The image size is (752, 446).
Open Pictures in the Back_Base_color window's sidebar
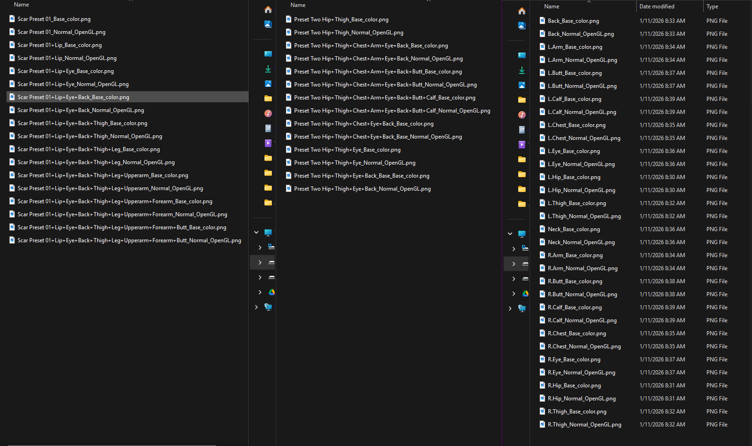point(522,85)
